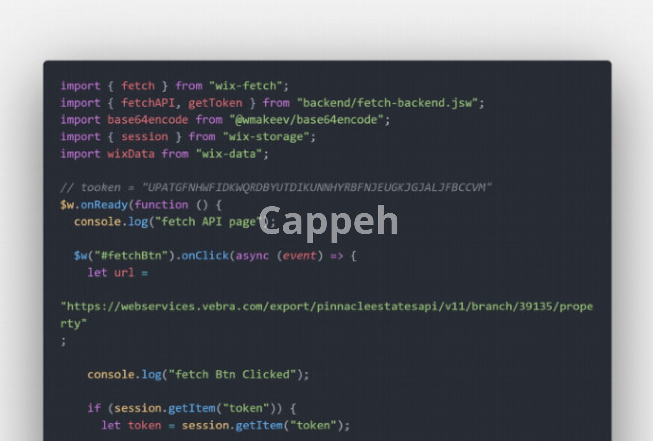Click the "backend/fetch-backend.jsw" module path
The width and height of the screenshot is (653, 441).
click(x=387, y=102)
